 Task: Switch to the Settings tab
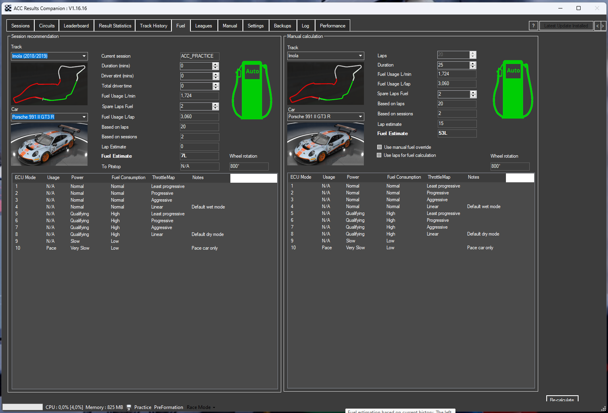[256, 26]
